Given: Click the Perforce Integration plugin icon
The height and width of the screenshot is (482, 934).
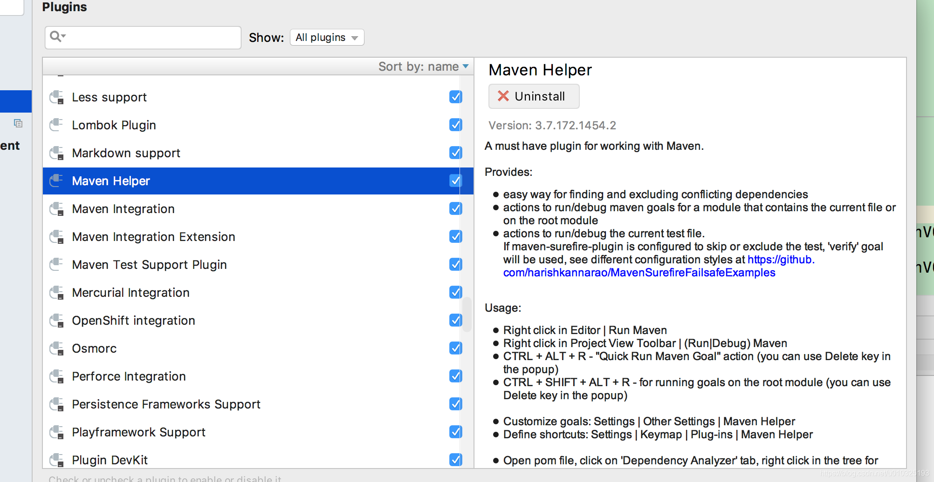Looking at the screenshot, I should (x=57, y=376).
